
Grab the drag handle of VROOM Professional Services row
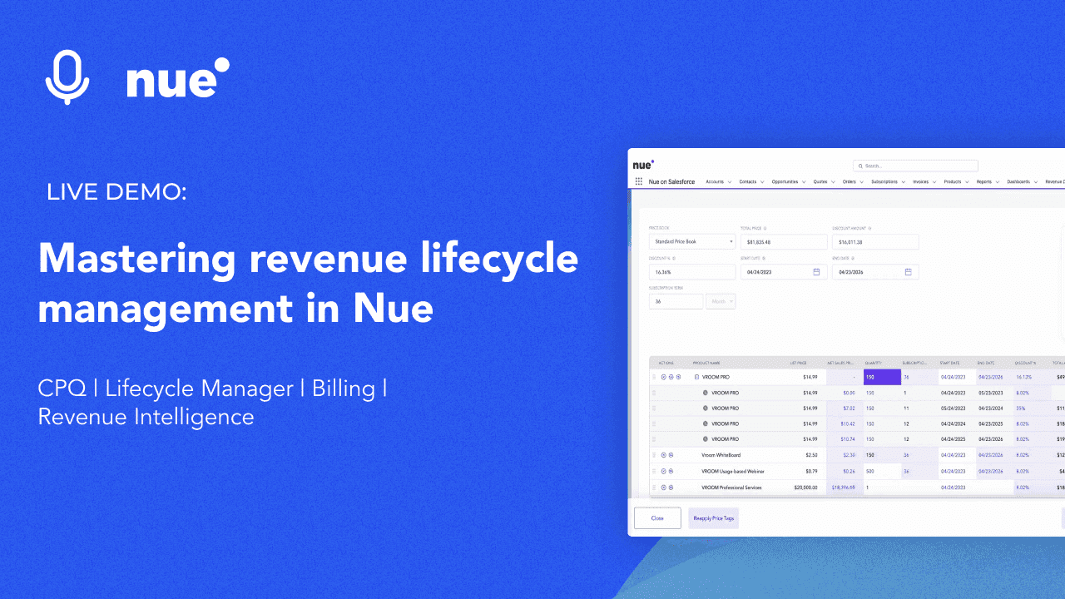pos(654,488)
